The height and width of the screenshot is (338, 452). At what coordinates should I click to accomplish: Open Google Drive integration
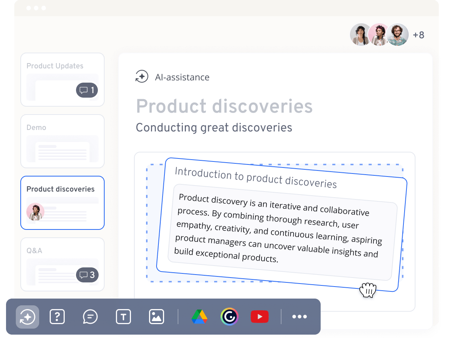[x=199, y=317]
